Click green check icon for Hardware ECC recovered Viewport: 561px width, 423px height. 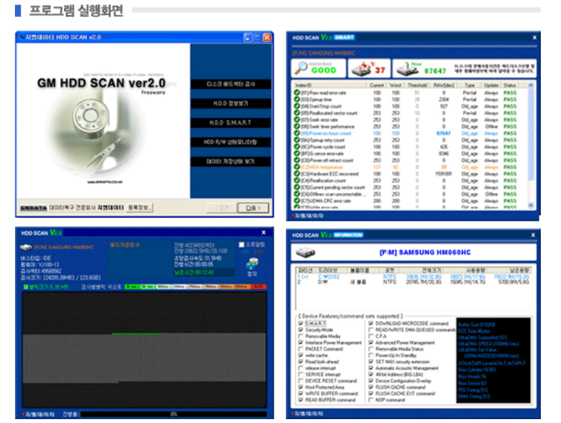pos(297,173)
